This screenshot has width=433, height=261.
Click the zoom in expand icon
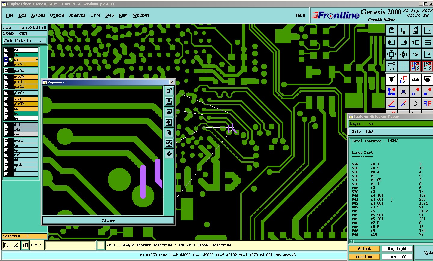[392, 54]
